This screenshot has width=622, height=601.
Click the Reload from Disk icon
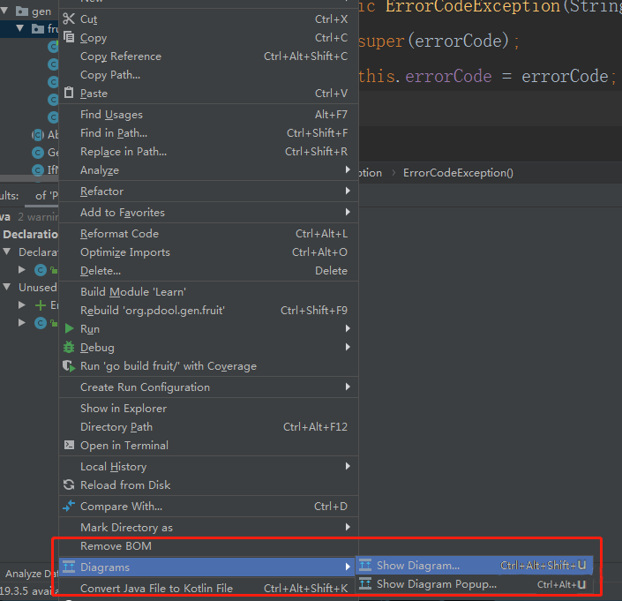69,485
